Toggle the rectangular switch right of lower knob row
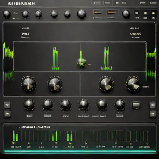159x159 pixels. tap(136, 105)
